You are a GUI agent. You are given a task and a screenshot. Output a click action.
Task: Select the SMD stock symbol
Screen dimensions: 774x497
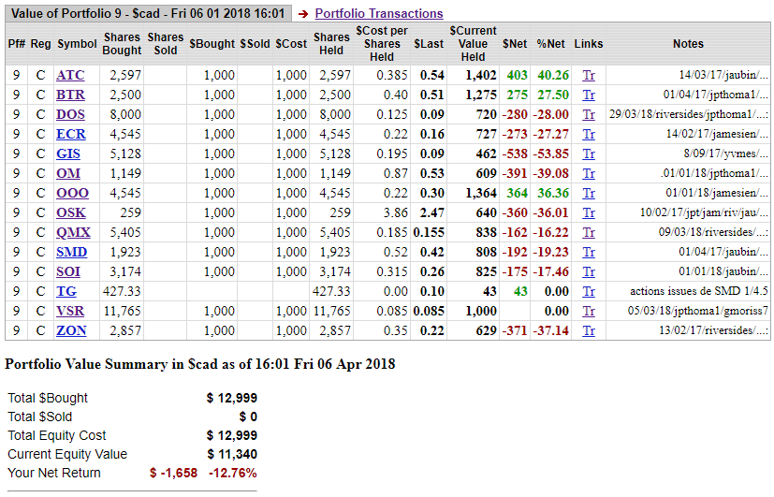click(71, 252)
